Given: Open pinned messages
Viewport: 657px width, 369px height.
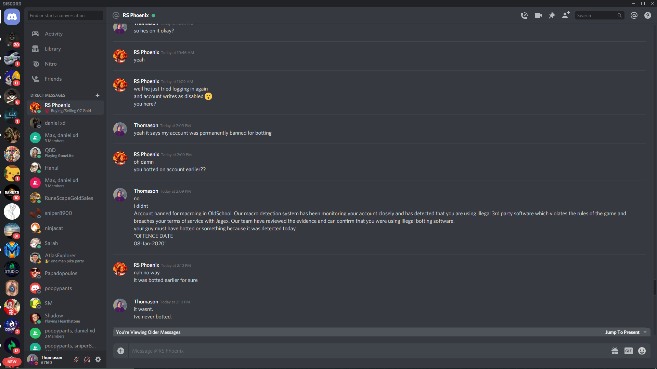Looking at the screenshot, I should pyautogui.click(x=552, y=15).
